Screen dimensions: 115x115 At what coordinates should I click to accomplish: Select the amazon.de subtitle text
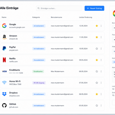(14, 39)
